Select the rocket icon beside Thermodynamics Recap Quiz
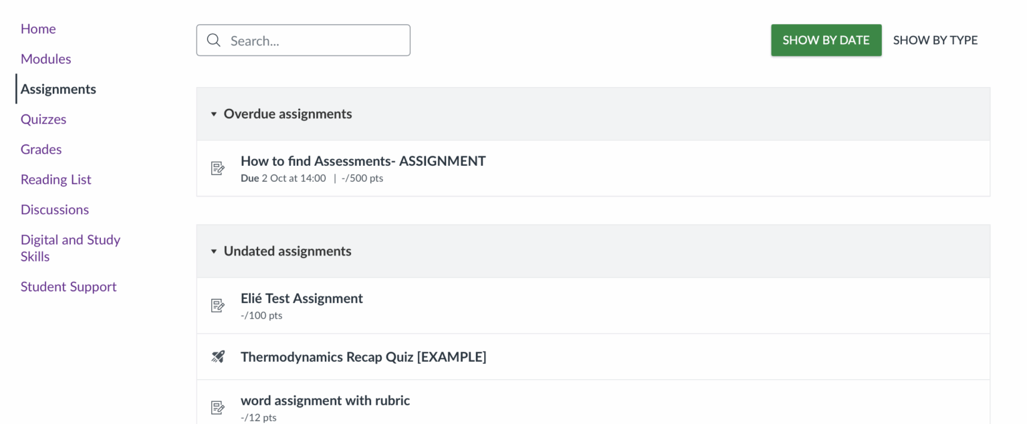 click(217, 356)
